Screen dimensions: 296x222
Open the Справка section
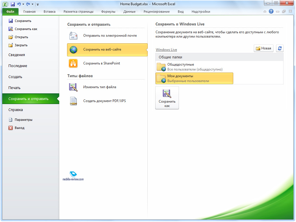click(x=16, y=110)
